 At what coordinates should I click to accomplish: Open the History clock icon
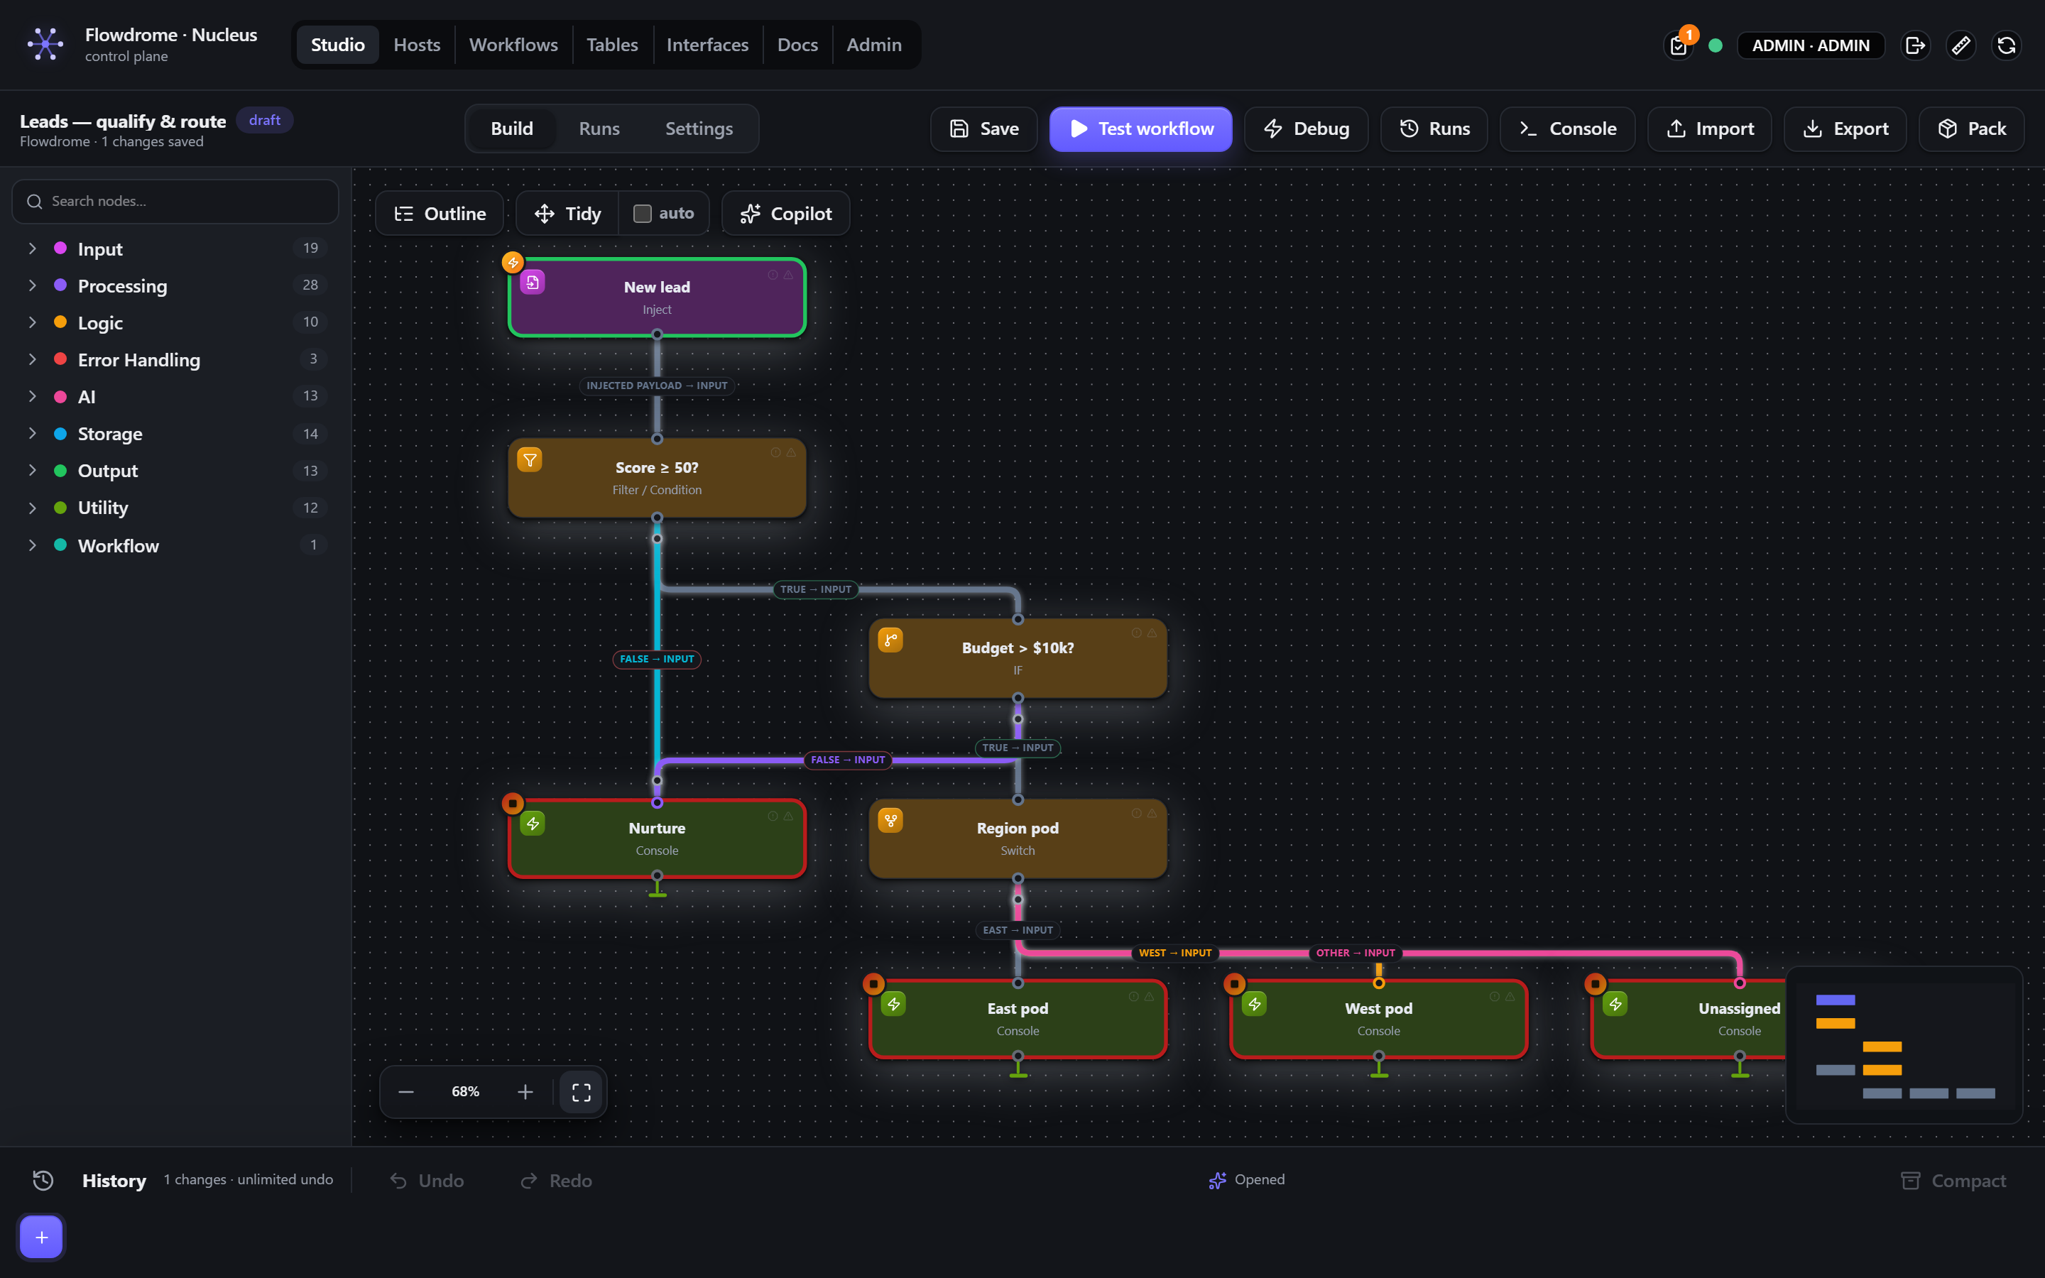pos(43,1180)
